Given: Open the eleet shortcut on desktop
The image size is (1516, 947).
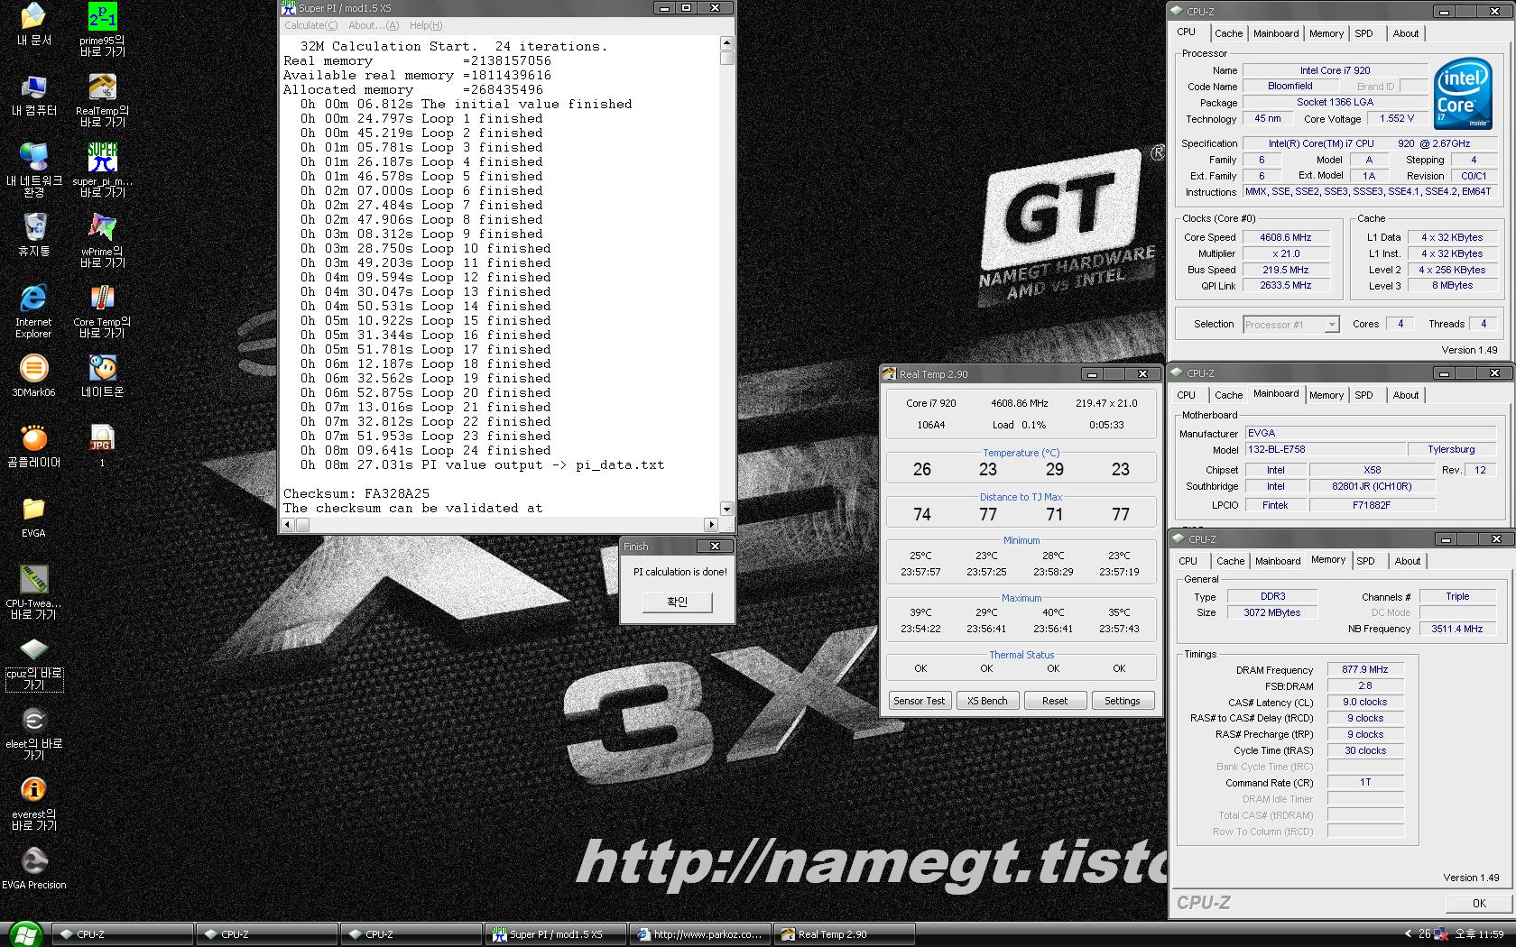Looking at the screenshot, I should [x=33, y=733].
